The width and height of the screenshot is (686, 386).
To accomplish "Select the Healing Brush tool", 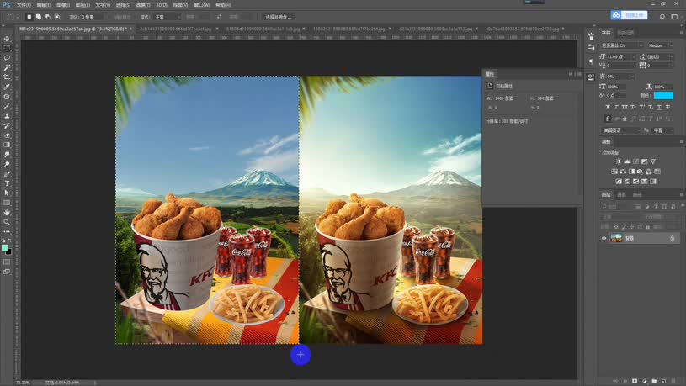I will 7,97.
